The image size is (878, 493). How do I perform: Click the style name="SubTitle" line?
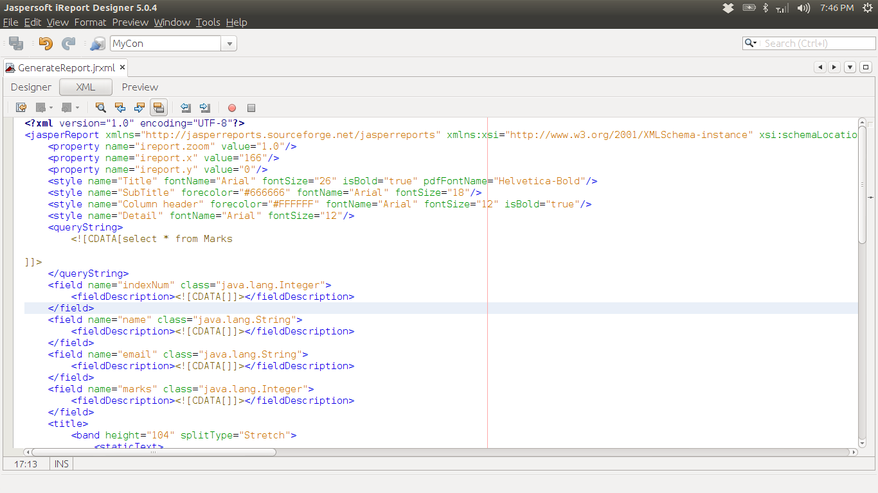(265, 193)
